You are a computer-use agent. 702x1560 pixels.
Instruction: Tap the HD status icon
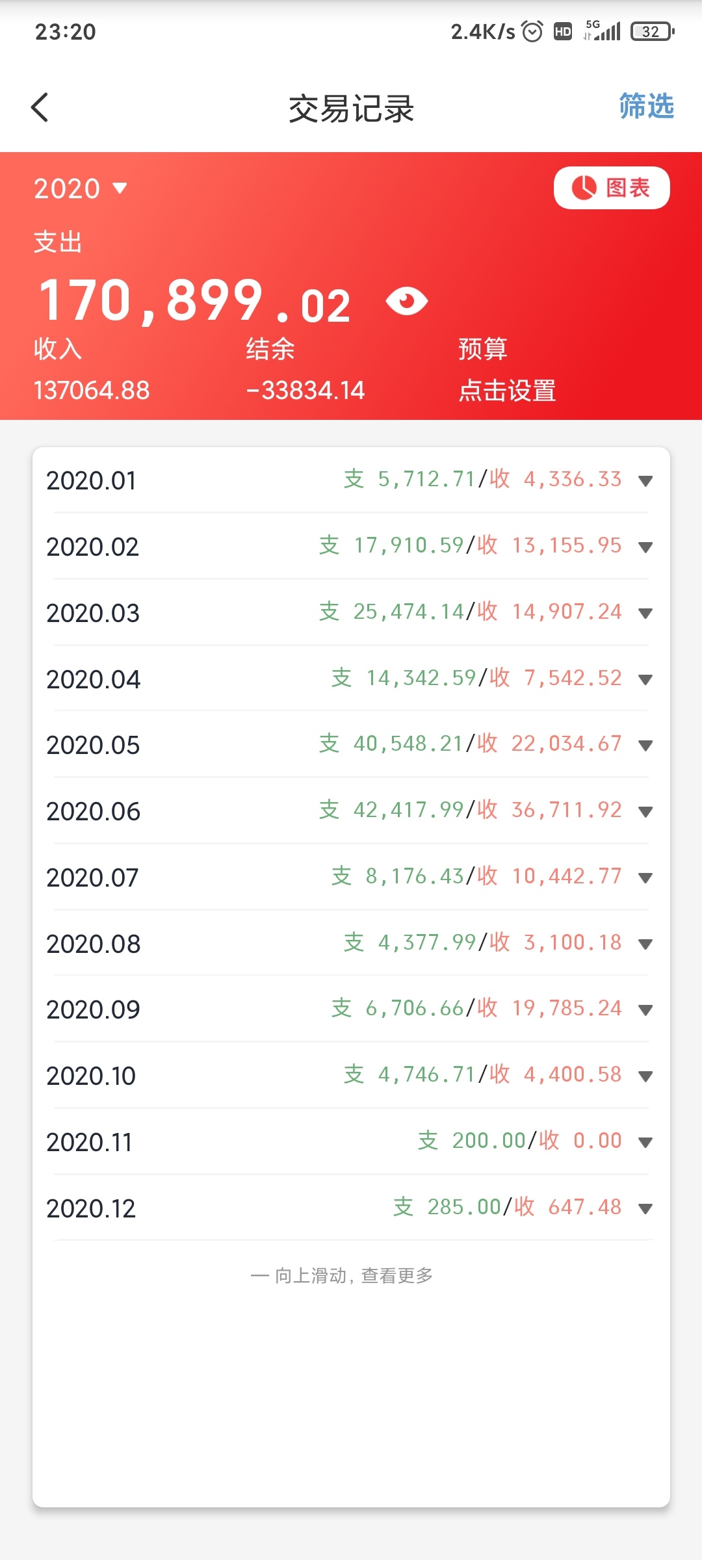(x=563, y=31)
